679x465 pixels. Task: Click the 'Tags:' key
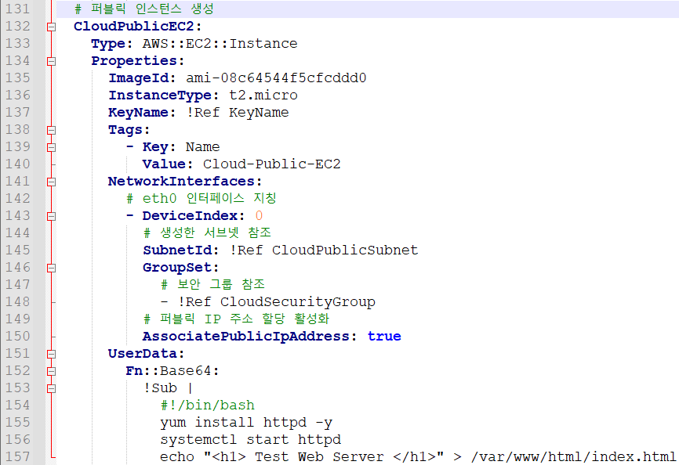click(x=129, y=130)
